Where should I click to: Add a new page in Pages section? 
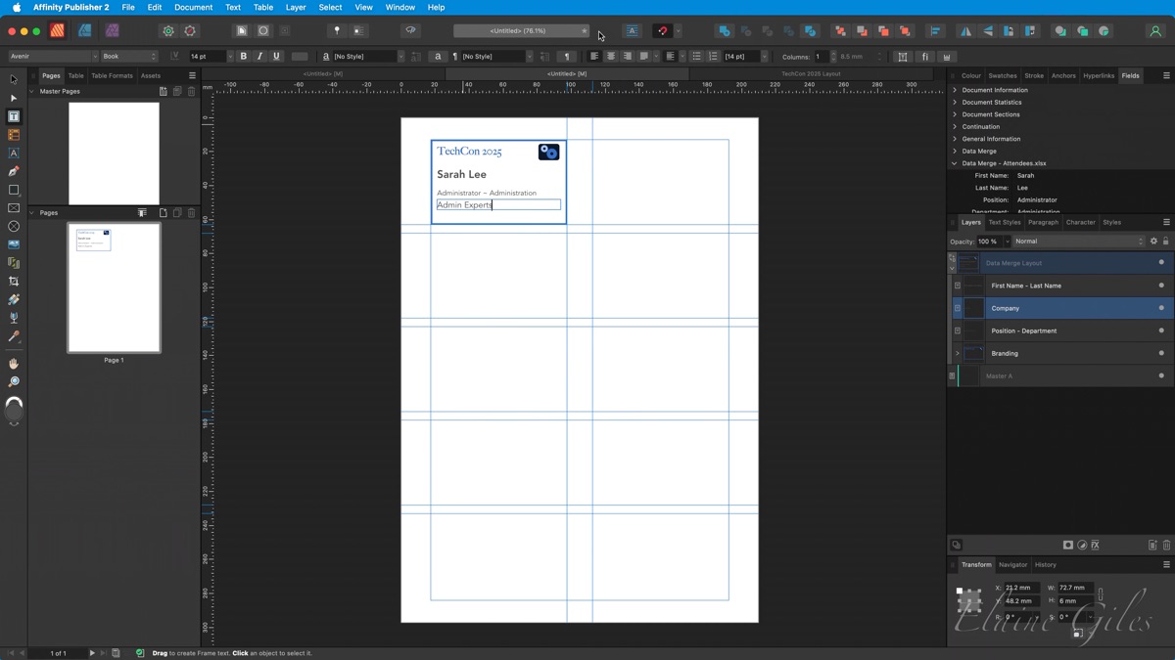click(163, 213)
